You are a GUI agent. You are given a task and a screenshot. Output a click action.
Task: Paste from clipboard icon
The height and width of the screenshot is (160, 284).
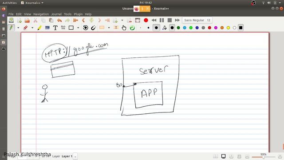coord(51,20)
